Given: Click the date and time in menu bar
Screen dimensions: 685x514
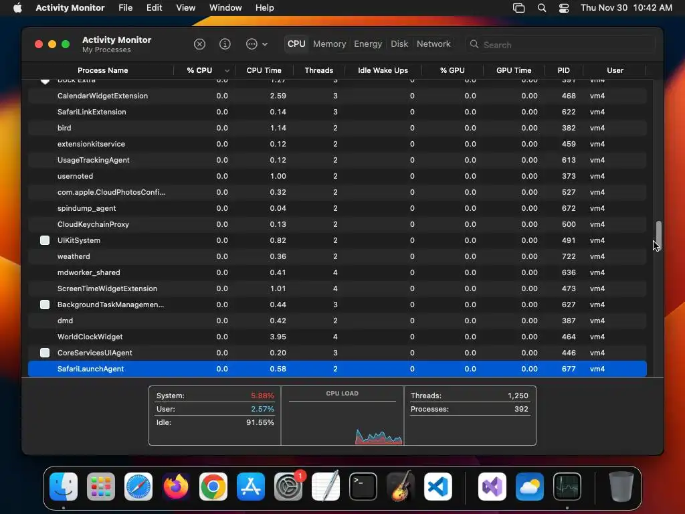Looking at the screenshot, I should click(x=626, y=8).
